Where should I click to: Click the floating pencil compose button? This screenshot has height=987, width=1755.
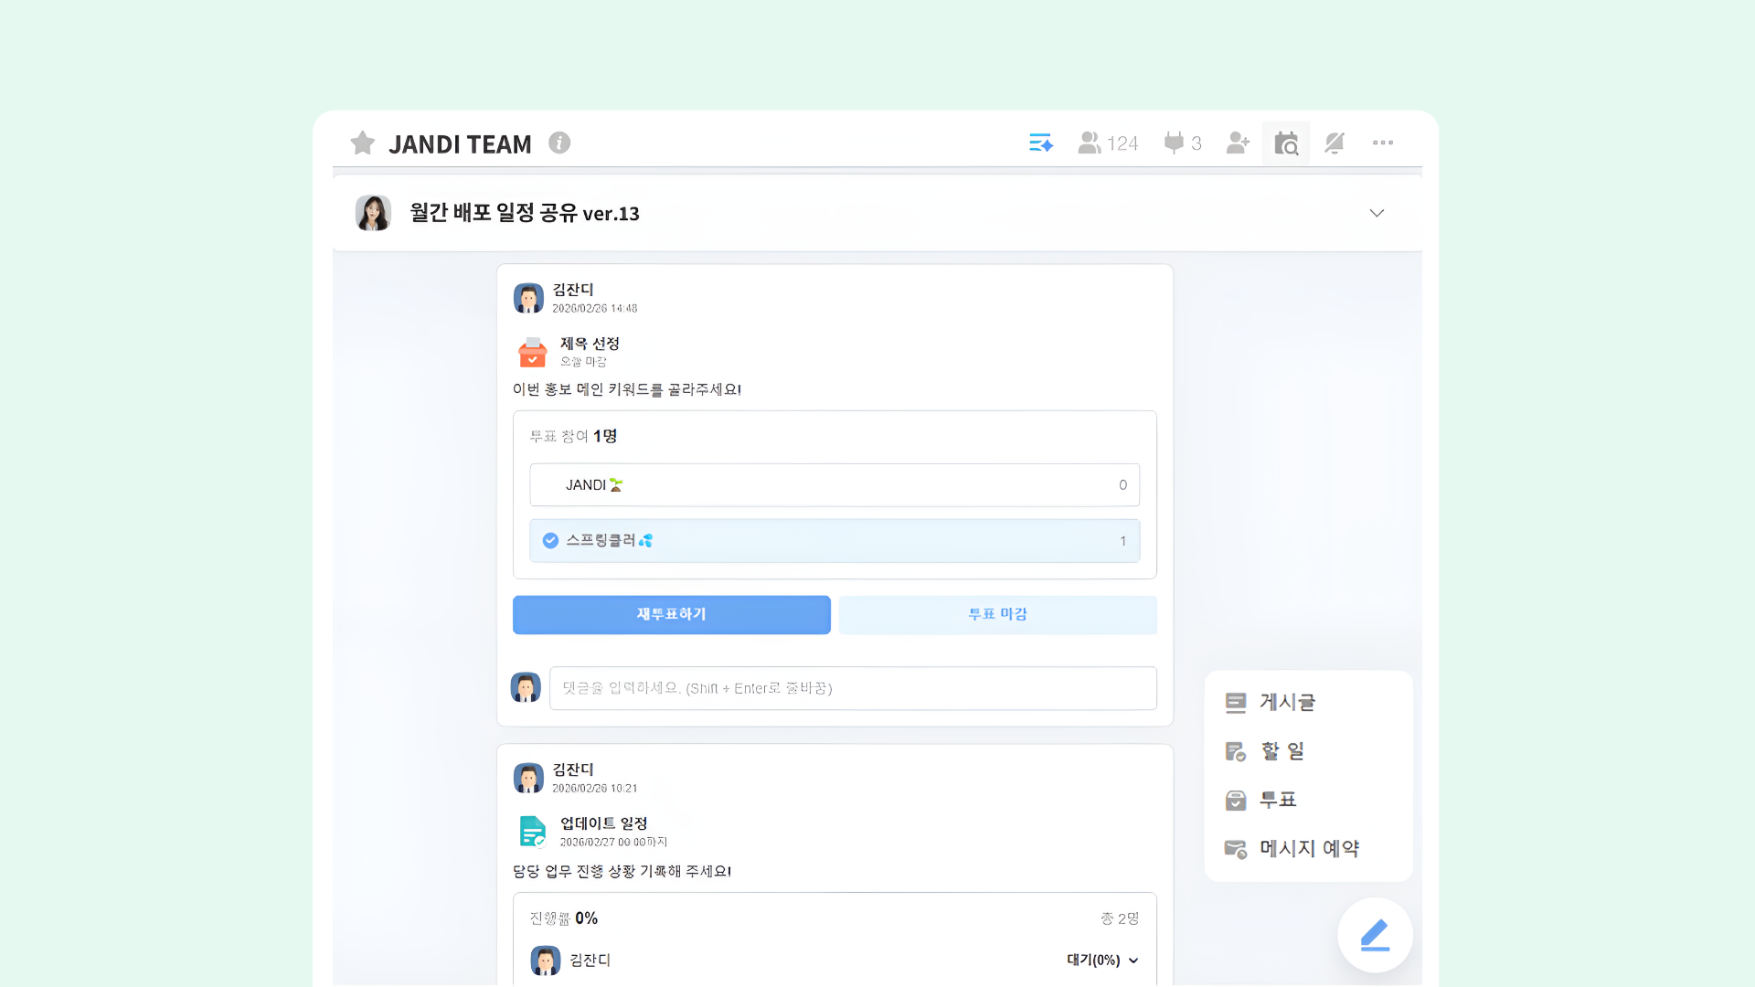click(1375, 935)
